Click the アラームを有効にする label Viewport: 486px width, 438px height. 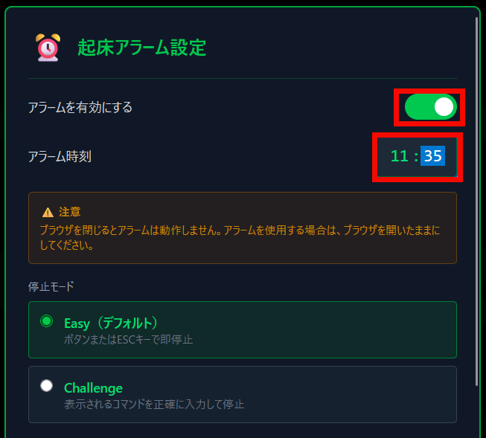coord(80,108)
